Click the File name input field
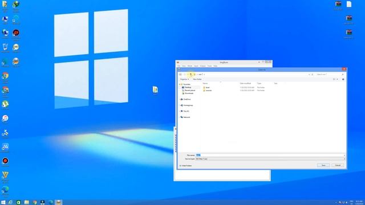This screenshot has height=205, width=365. click(x=269, y=155)
